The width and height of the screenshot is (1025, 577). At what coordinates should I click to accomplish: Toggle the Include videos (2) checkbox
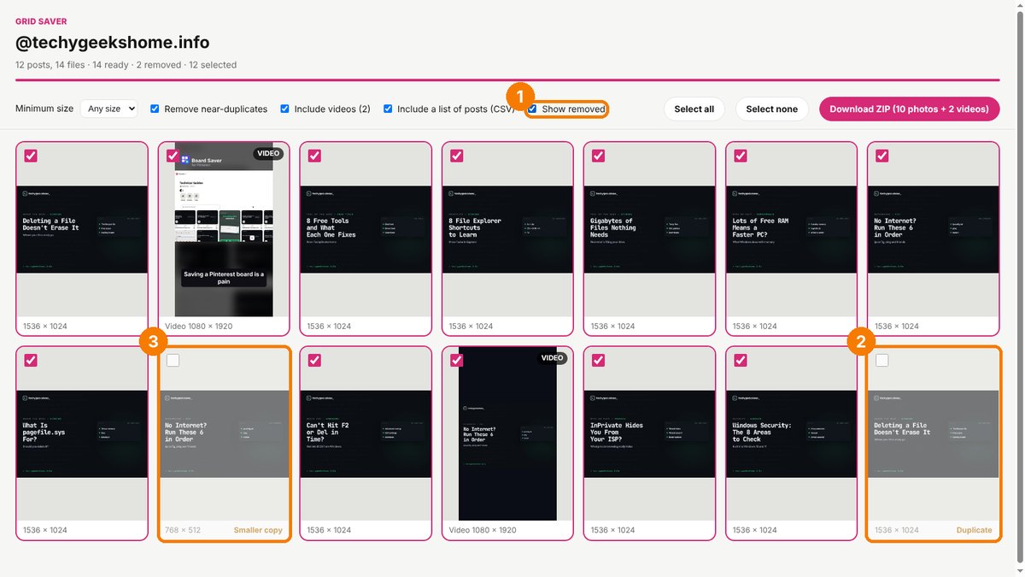pos(285,109)
